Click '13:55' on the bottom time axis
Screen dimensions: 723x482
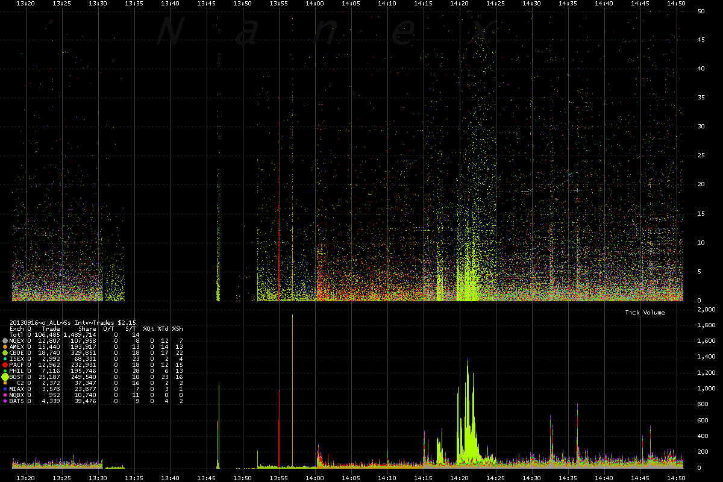click(x=279, y=477)
